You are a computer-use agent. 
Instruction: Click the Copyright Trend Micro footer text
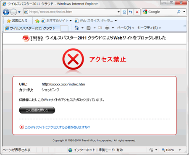click(x=94, y=140)
